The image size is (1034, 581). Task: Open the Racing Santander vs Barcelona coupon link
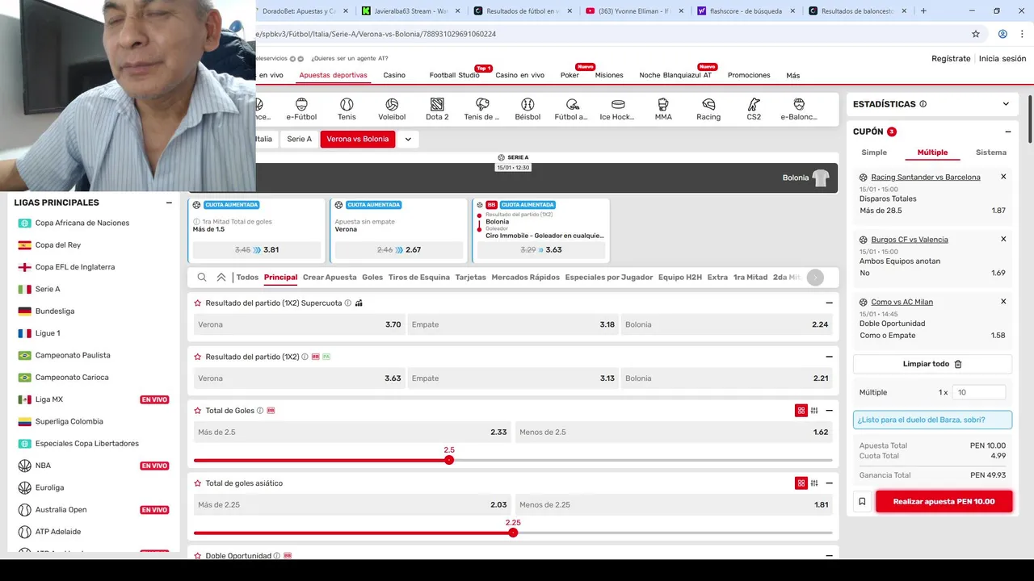(926, 177)
